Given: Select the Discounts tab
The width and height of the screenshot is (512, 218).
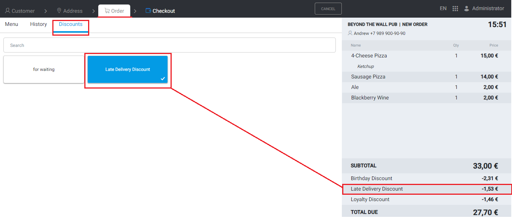Looking at the screenshot, I should [x=71, y=24].
